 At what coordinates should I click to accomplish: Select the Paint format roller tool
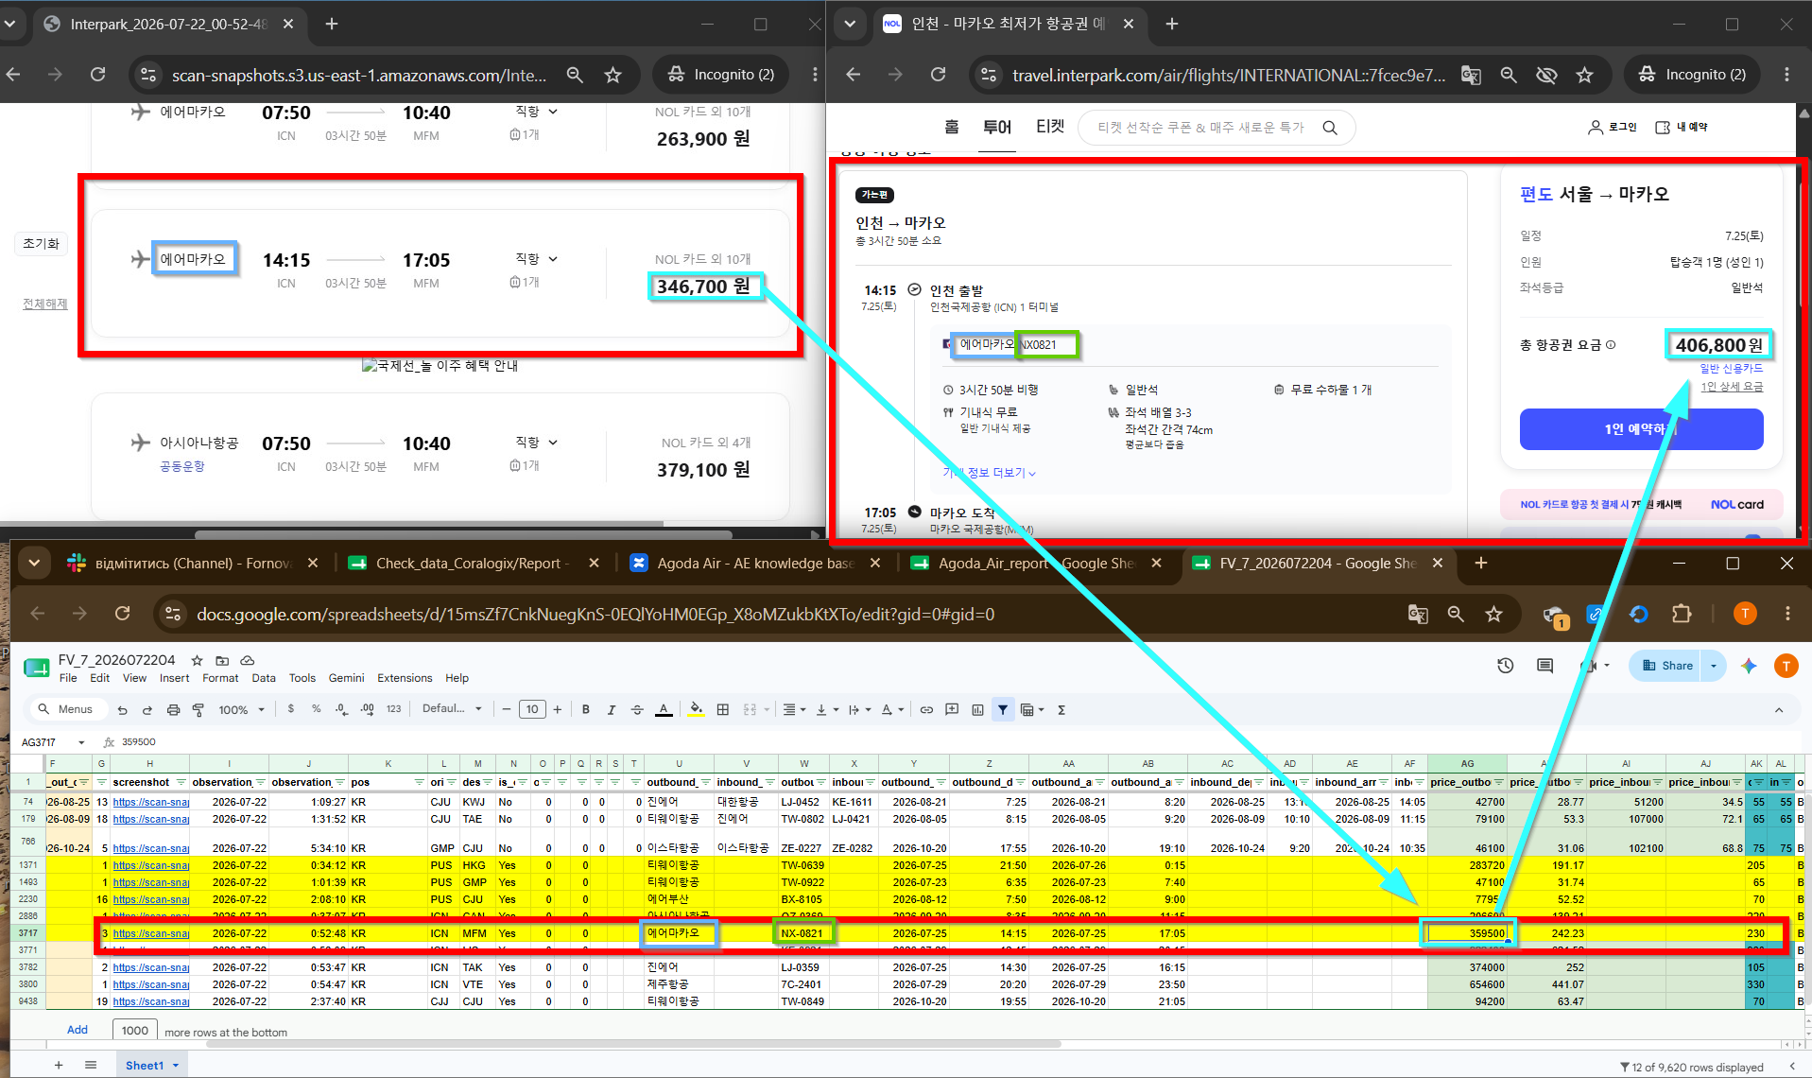tap(198, 709)
